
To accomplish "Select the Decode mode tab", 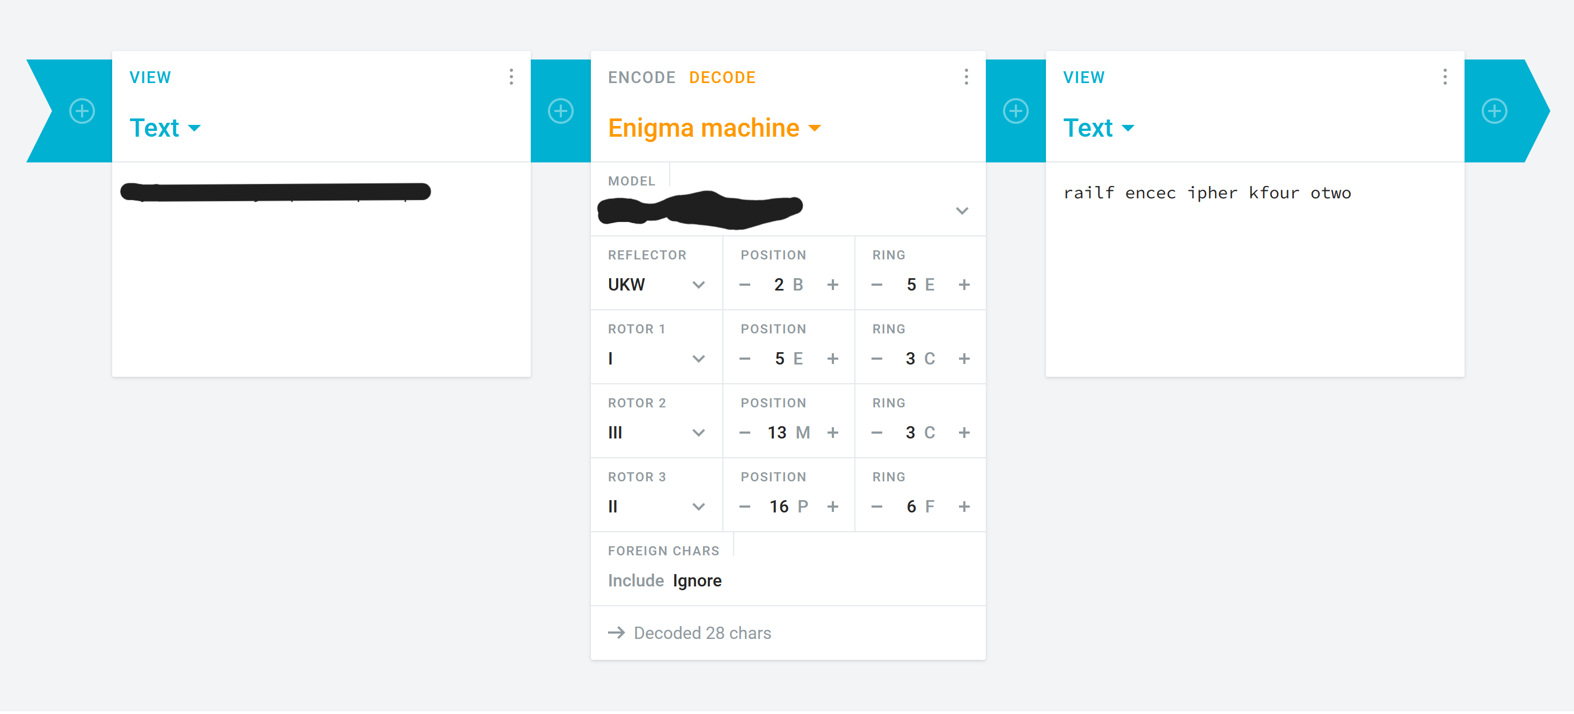I will tap(722, 78).
